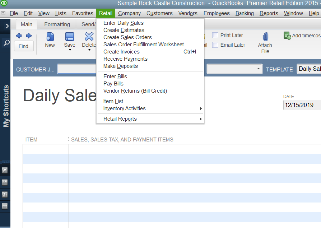Expand the My Shortcuts sidebar arrow

point(7,26)
